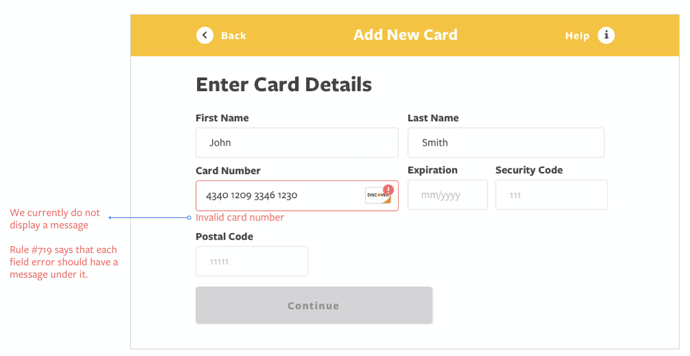Click the Card Number label
Screen dimensions: 690x356
228,171
